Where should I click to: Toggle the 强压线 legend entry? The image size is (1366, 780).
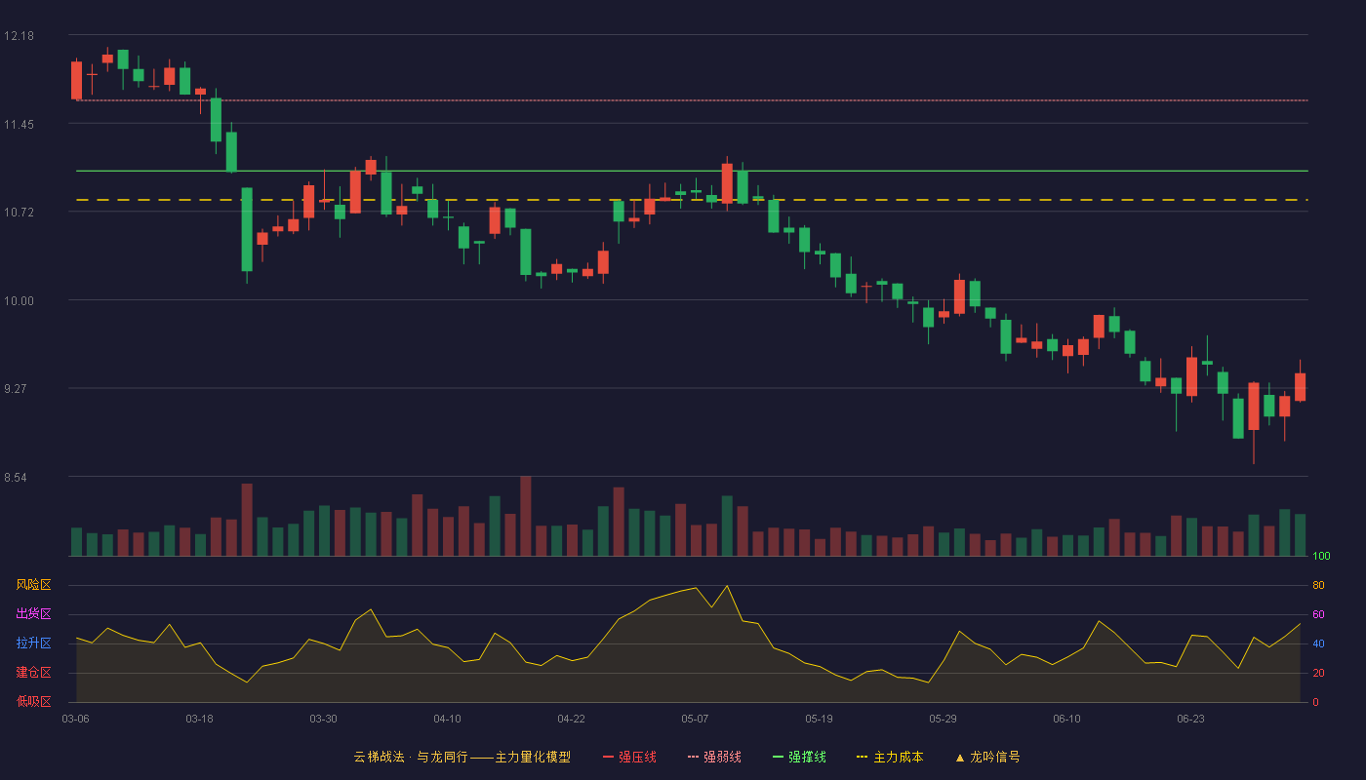coord(629,757)
